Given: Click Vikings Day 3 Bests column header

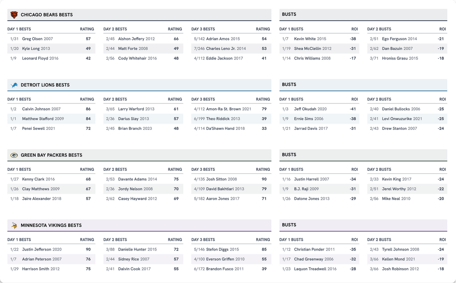Looking at the screenshot, I should coord(203,240).
